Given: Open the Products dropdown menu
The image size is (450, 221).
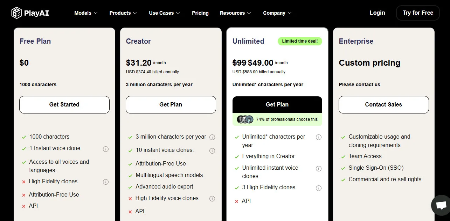Looking at the screenshot, I should click(x=123, y=13).
